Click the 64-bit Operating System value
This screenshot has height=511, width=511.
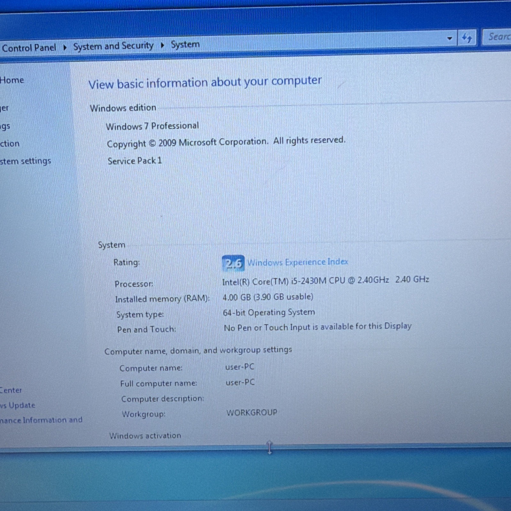[269, 312]
